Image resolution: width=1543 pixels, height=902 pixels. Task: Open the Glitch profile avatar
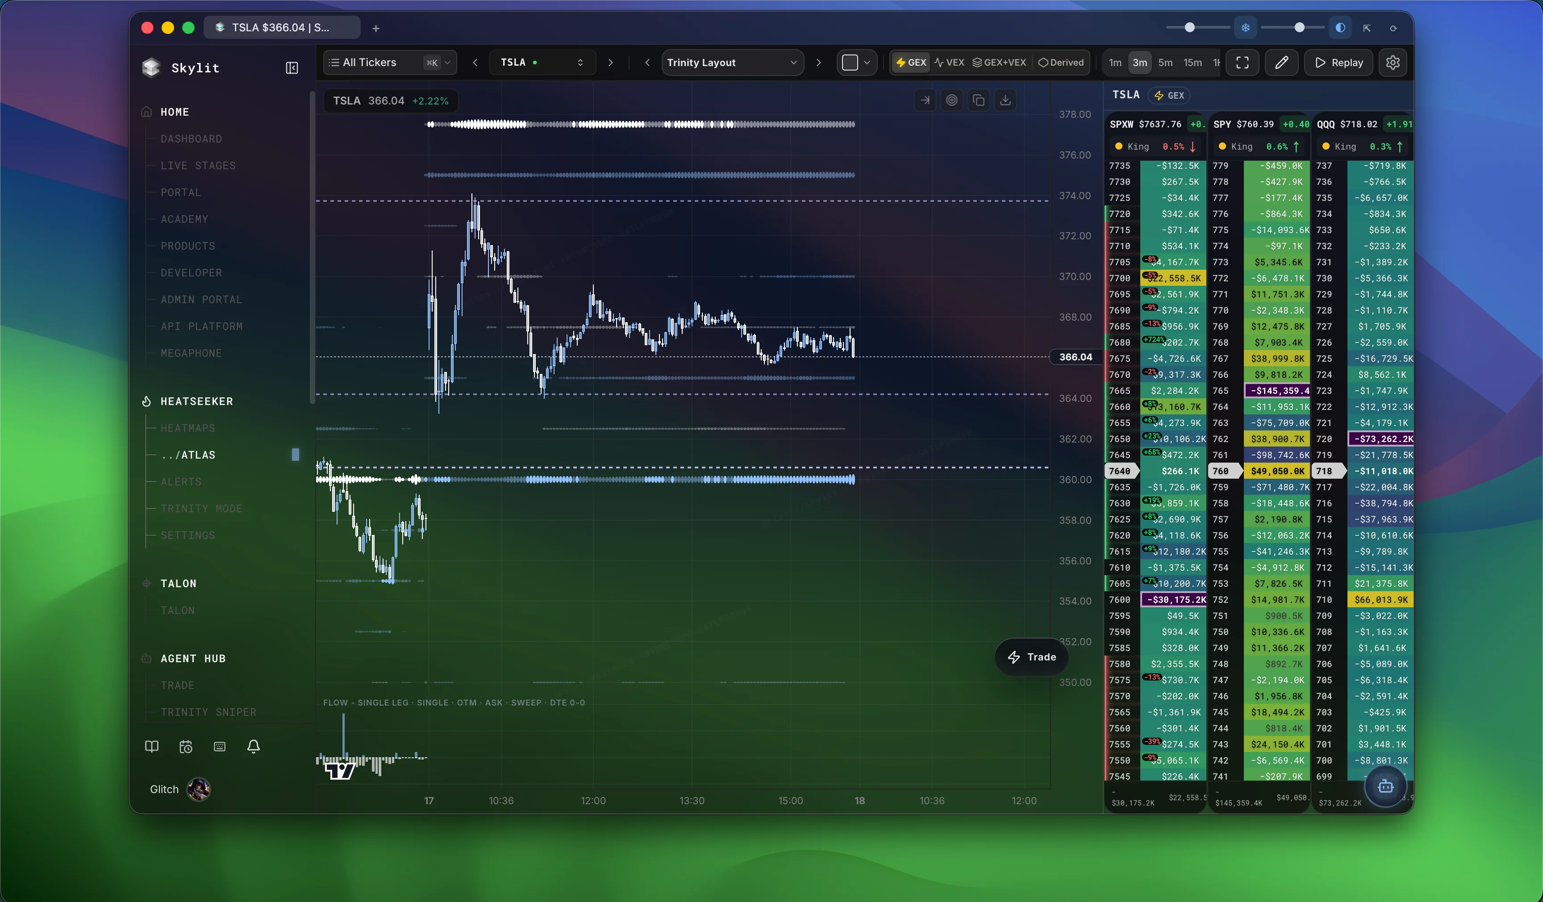[198, 789]
